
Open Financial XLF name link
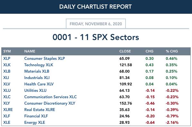36,116
